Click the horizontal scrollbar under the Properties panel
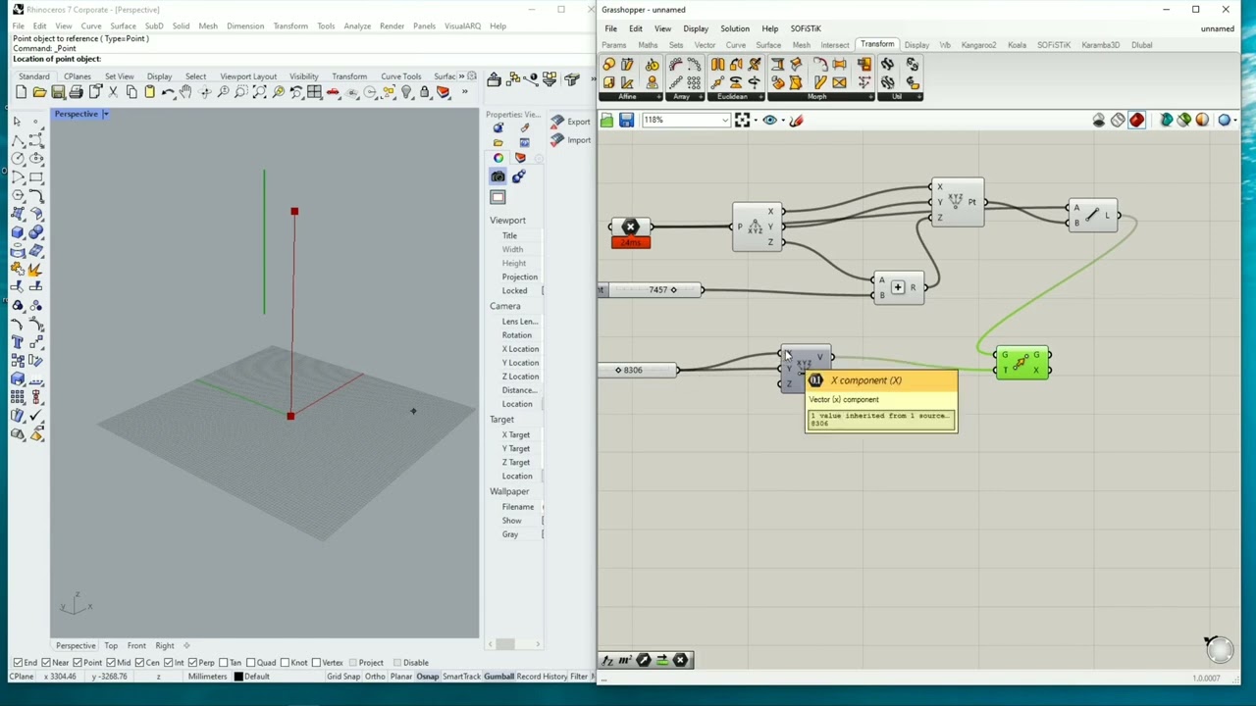 pyautogui.click(x=514, y=644)
